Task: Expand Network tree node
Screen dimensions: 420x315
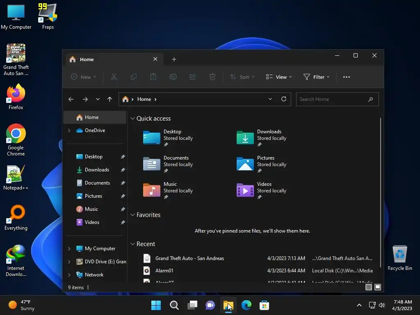Action: pos(69,275)
